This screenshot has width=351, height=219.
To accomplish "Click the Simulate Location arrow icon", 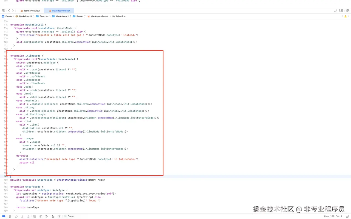I will coord(59,216).
